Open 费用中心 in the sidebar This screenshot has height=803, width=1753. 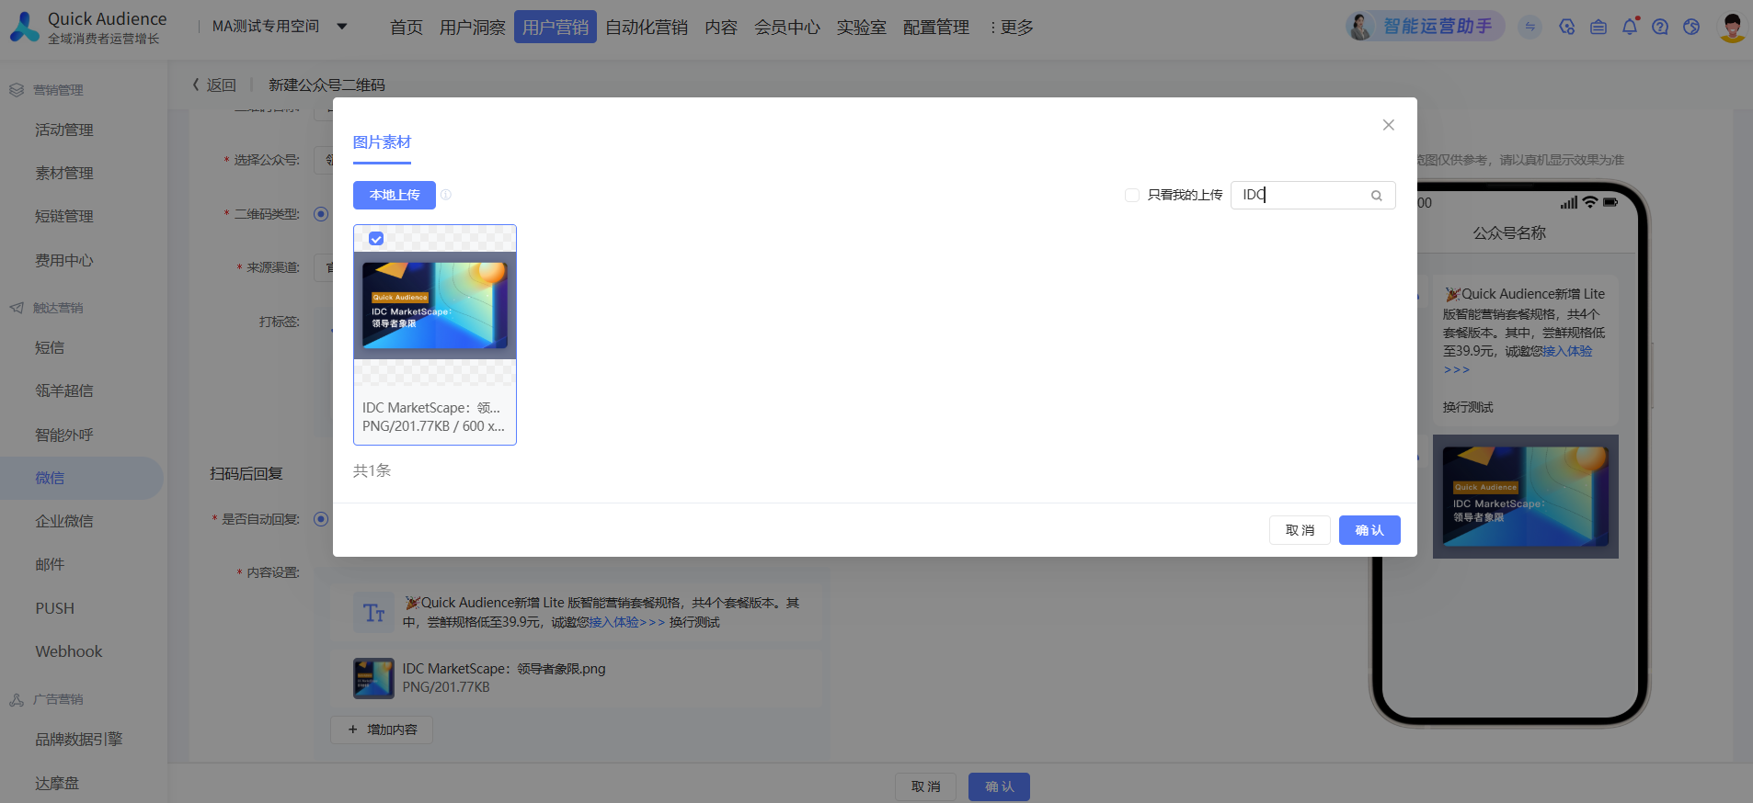(x=64, y=260)
